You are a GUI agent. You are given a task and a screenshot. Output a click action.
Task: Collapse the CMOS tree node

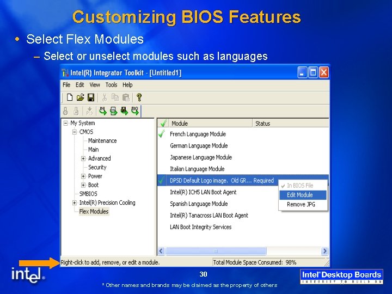pyautogui.click(x=75, y=132)
